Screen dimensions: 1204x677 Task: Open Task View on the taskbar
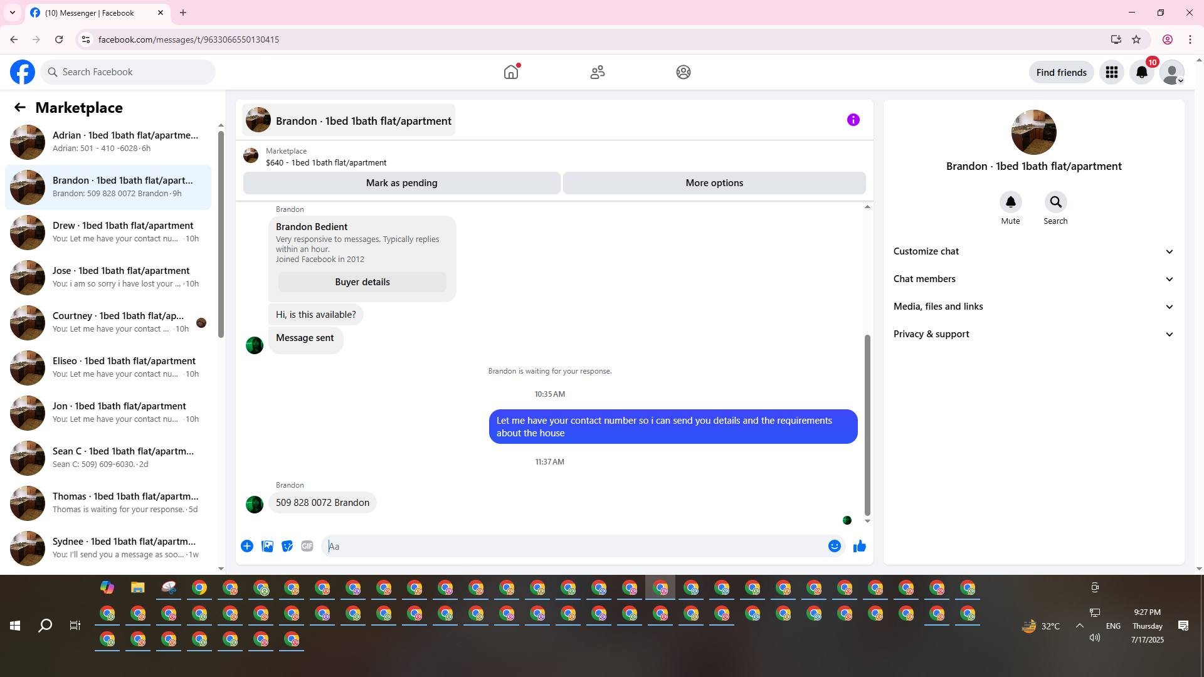(75, 625)
